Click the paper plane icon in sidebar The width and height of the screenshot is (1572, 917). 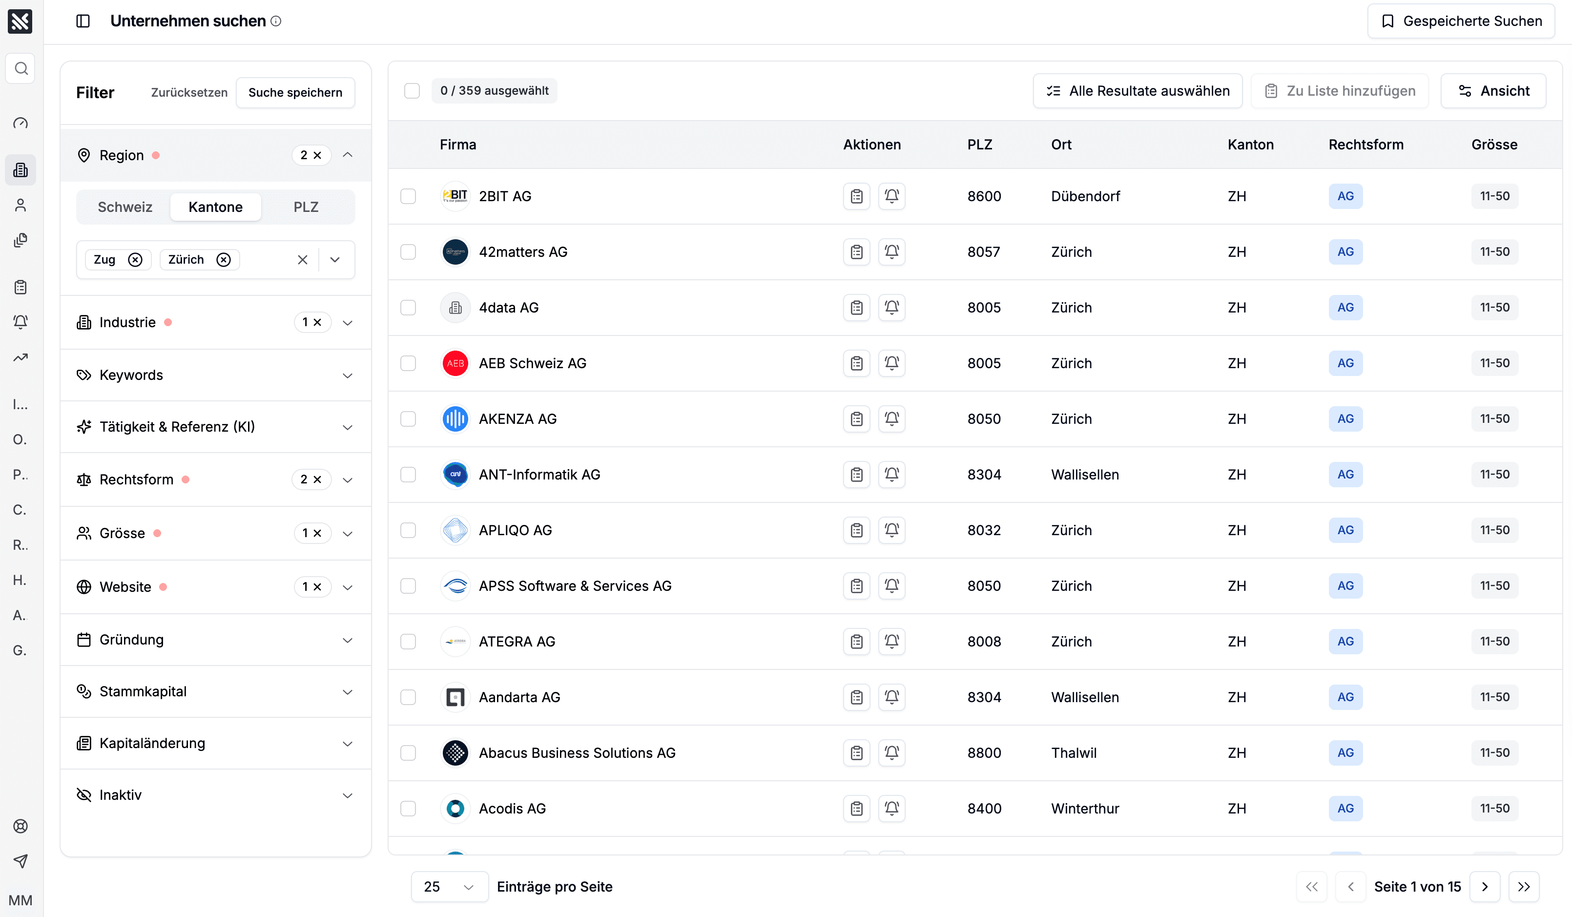pos(21,861)
